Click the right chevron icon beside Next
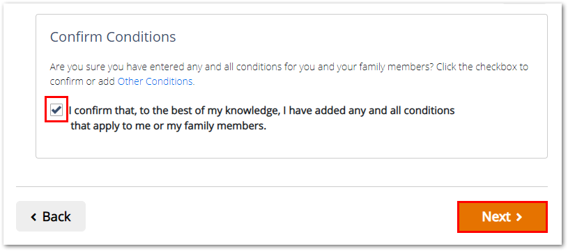Image resolution: width=568 pixels, height=251 pixels. pos(519,217)
